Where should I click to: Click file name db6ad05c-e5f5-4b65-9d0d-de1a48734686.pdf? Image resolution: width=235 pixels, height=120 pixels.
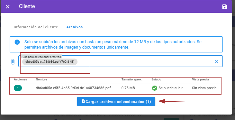tap(73, 88)
